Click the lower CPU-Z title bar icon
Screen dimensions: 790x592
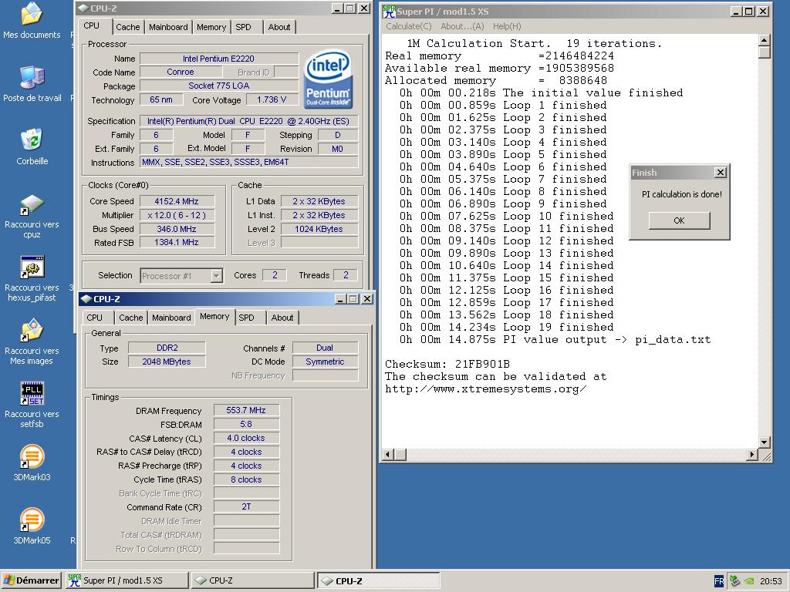86,299
